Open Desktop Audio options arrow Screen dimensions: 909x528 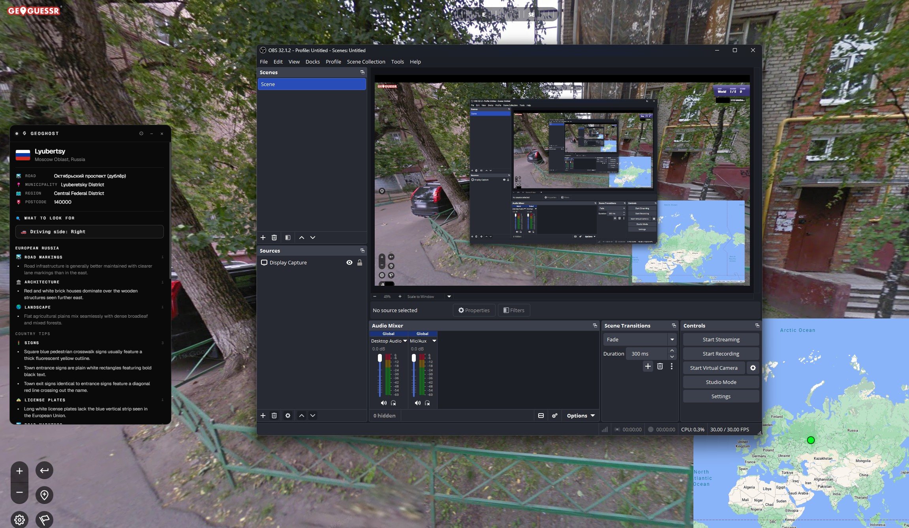tap(405, 341)
